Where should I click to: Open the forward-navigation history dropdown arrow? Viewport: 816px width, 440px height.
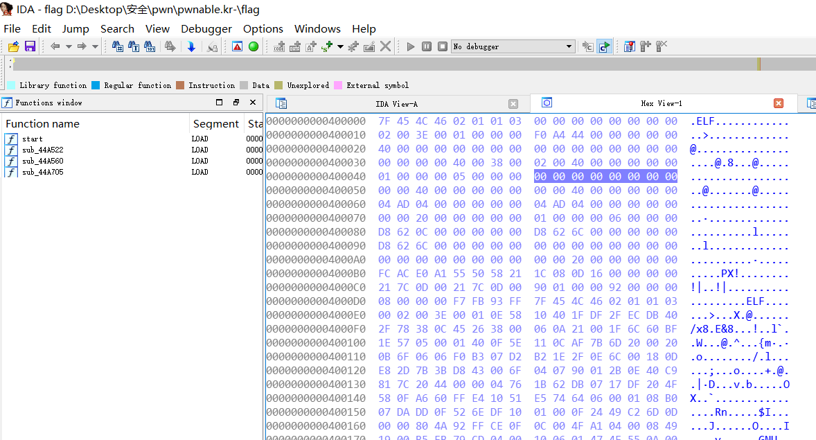(x=95, y=46)
